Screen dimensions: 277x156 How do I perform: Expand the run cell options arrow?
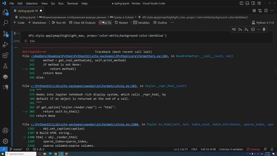pos(19,33)
